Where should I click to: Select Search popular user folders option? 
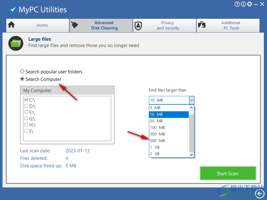(x=22, y=71)
